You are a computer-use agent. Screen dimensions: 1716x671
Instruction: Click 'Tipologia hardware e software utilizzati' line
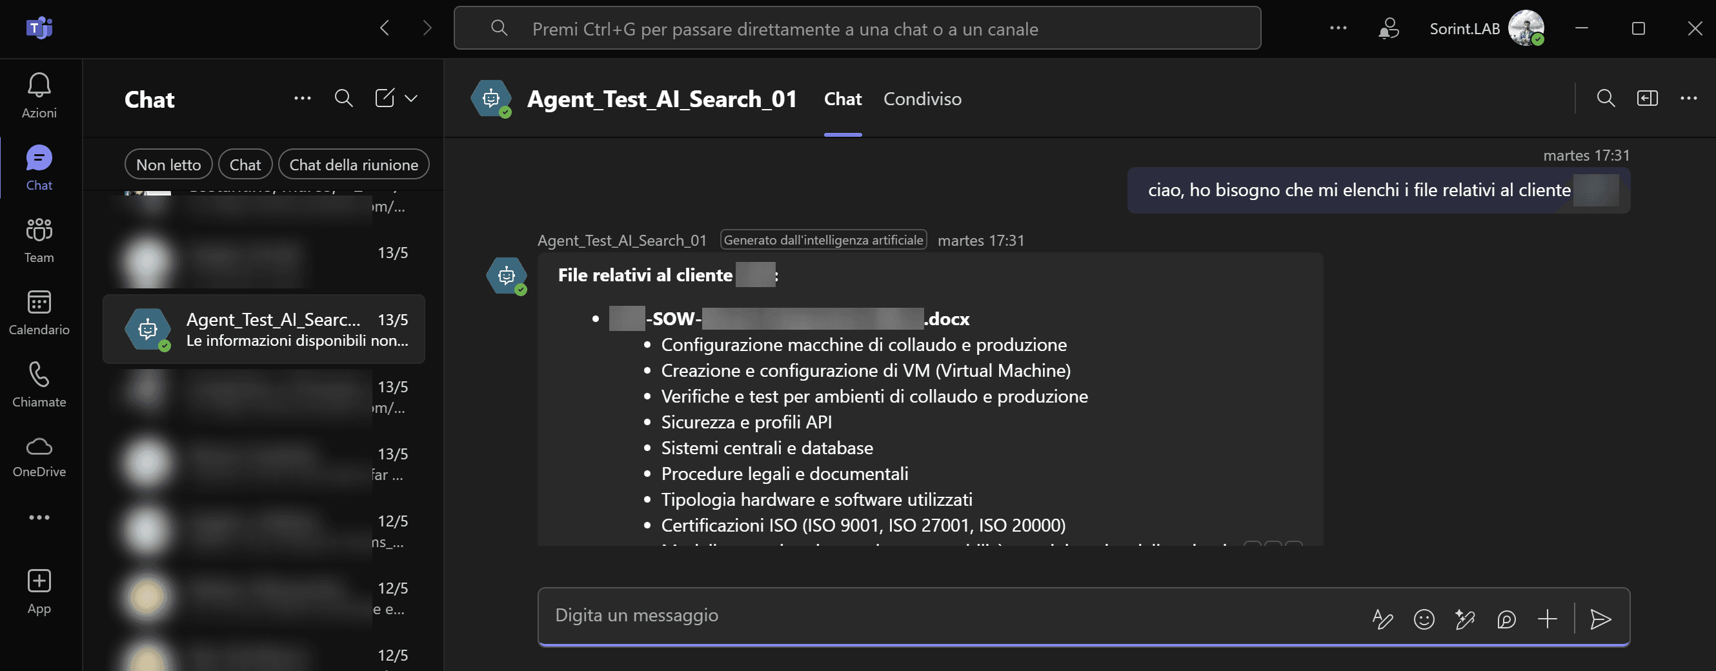tap(817, 499)
